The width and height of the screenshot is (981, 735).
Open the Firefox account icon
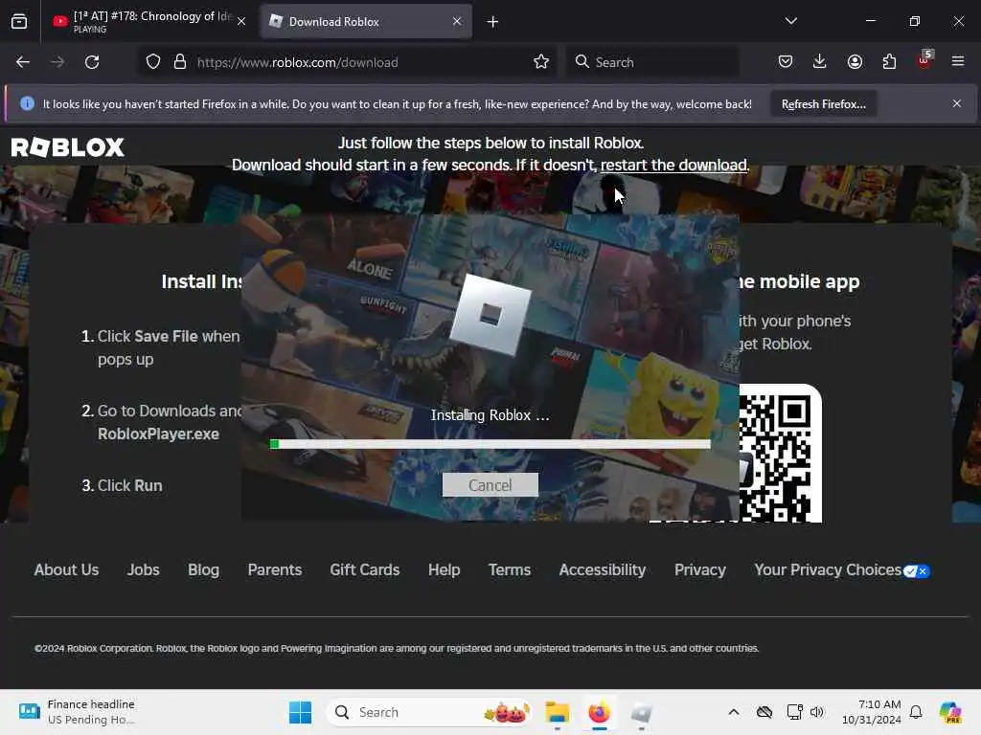pos(855,61)
